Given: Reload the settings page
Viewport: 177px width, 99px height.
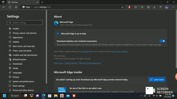Looking at the screenshot, I should click(x=10, y=7).
